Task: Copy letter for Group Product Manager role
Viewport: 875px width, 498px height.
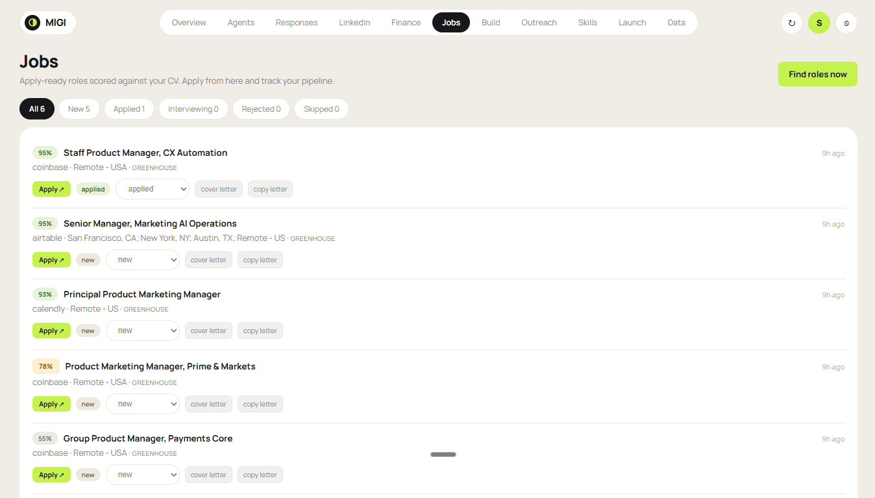Action: (260, 475)
